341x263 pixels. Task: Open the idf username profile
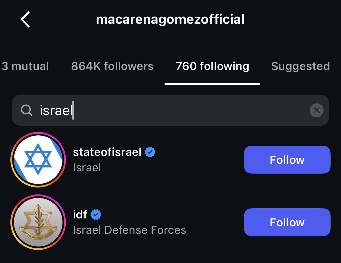point(80,215)
